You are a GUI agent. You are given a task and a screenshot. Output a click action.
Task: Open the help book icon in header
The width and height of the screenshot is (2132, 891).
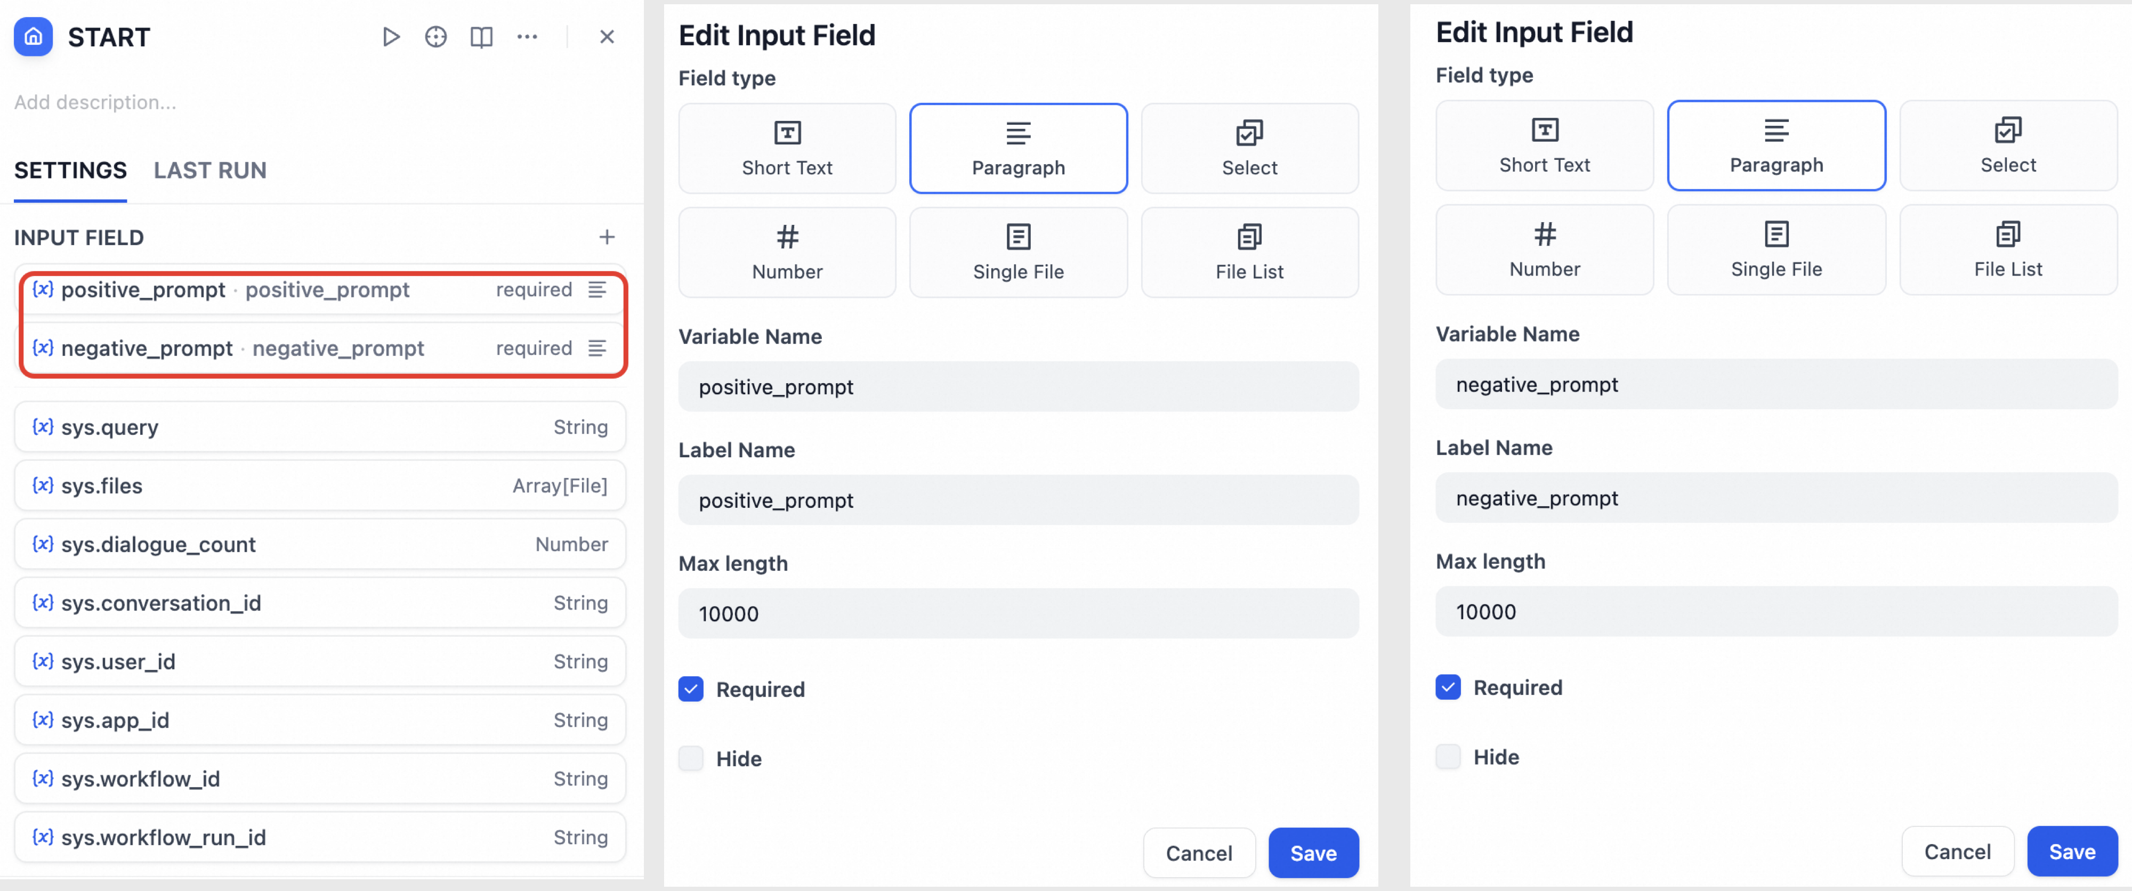coord(481,36)
